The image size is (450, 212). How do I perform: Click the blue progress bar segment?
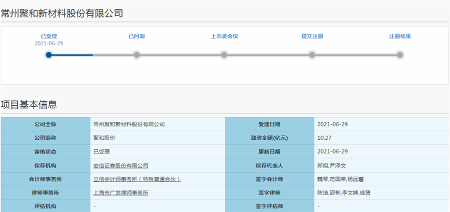[72, 55]
